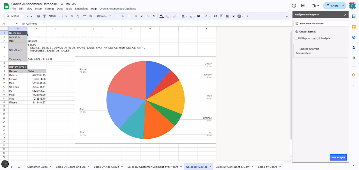This screenshot has height=170, width=359.
Task: Open the comments history icon
Action: (303, 6)
